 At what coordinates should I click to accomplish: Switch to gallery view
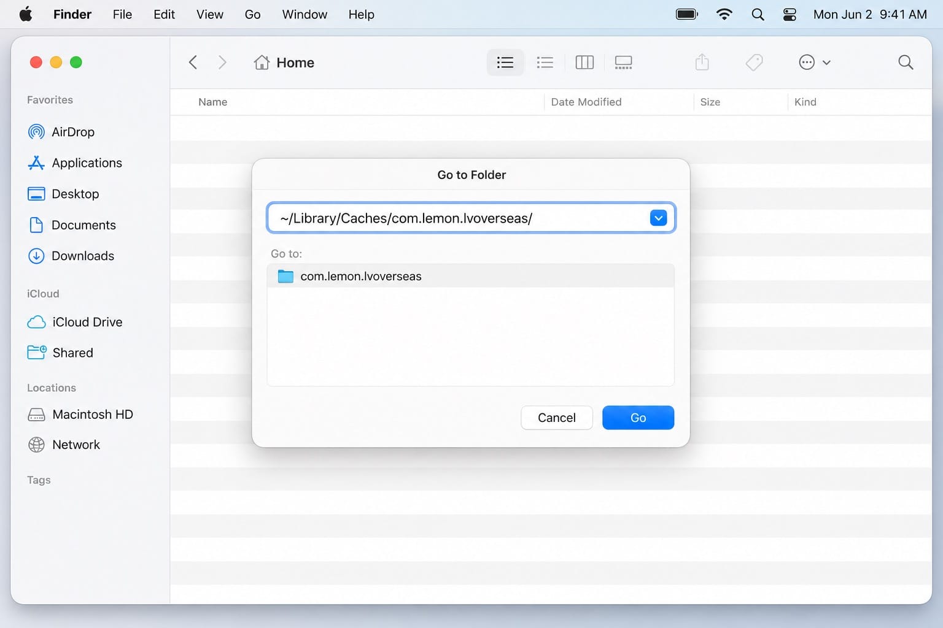(x=623, y=62)
